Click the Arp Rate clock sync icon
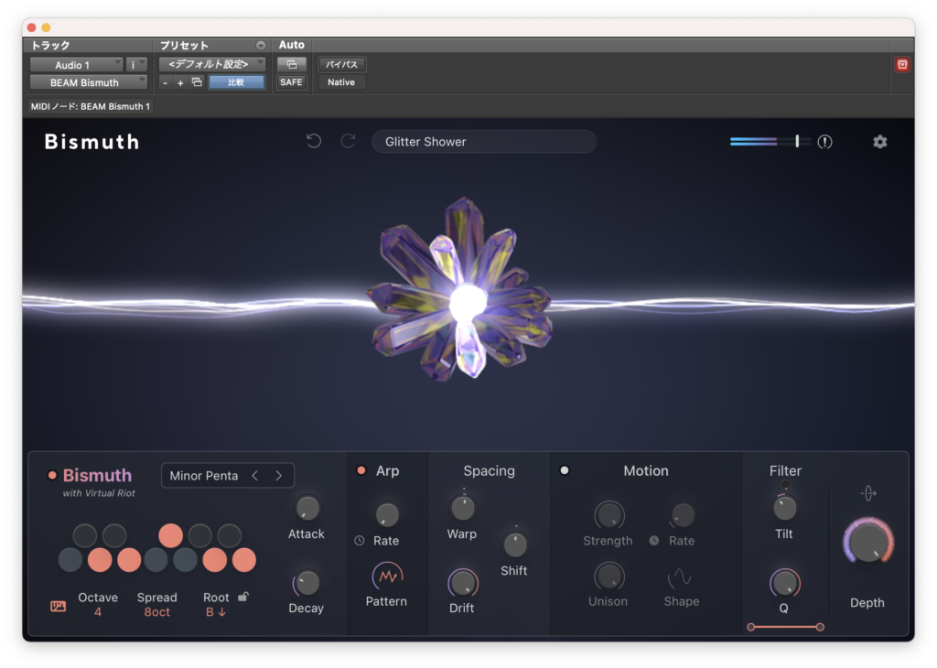The height and width of the screenshot is (668, 937). click(359, 541)
